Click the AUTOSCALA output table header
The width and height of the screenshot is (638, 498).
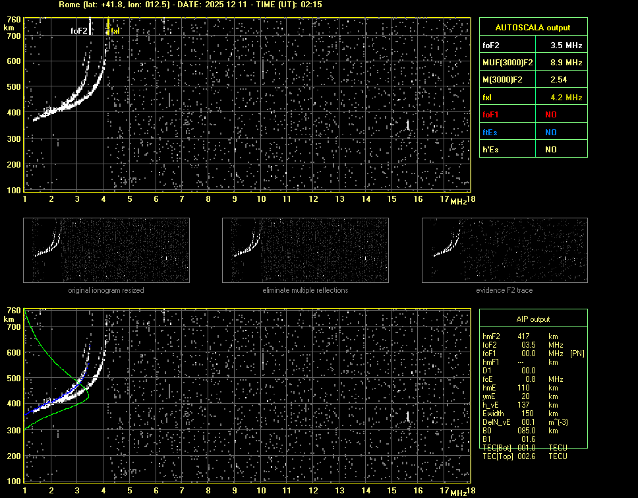(533, 28)
